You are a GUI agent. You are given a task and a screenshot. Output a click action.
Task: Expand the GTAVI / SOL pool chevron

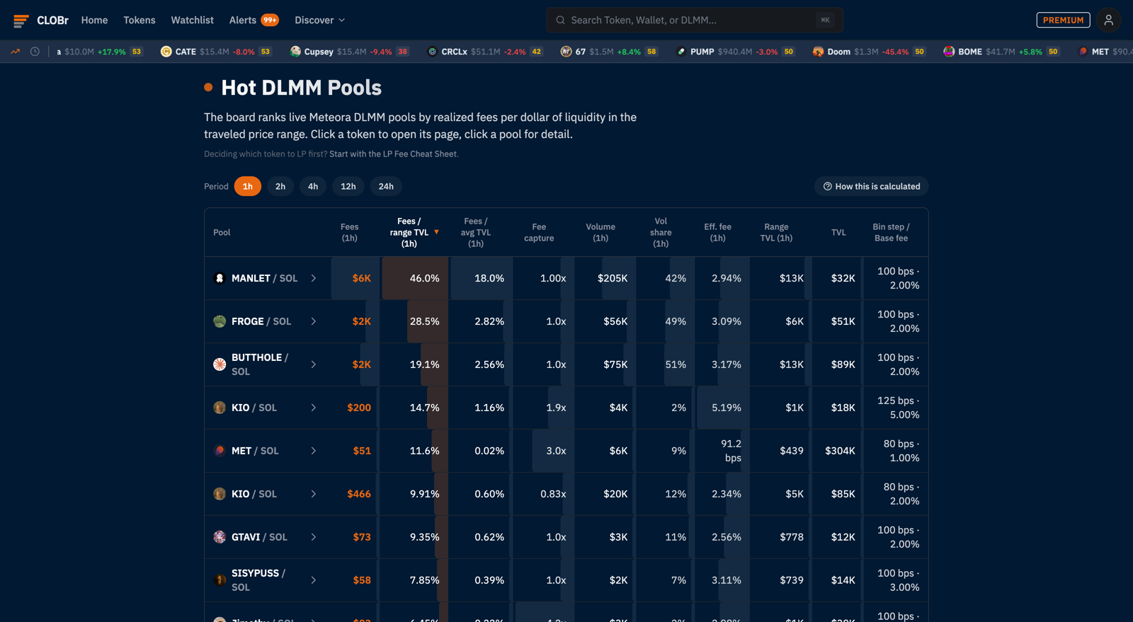click(x=314, y=537)
